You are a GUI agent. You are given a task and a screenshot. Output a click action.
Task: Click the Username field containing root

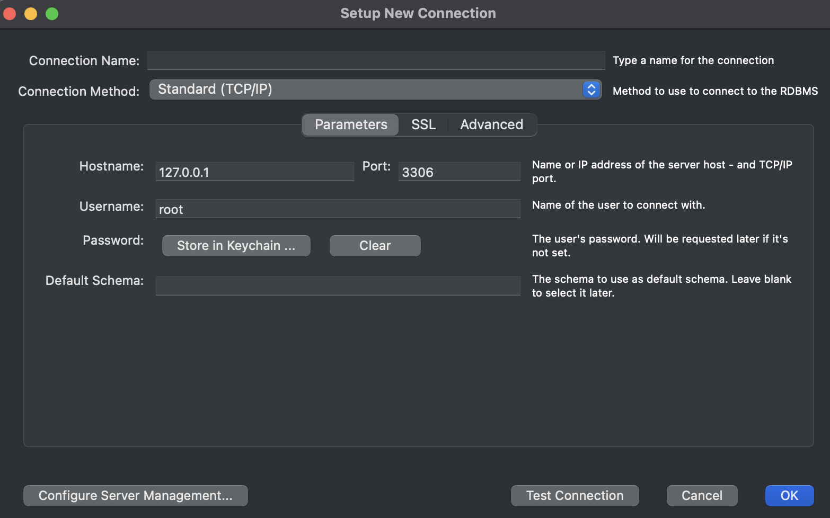(338, 209)
